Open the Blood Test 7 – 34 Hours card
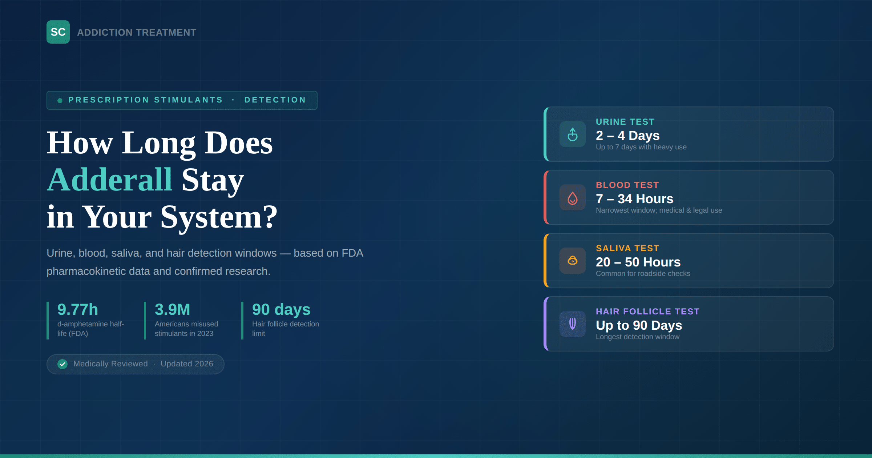 (689, 197)
